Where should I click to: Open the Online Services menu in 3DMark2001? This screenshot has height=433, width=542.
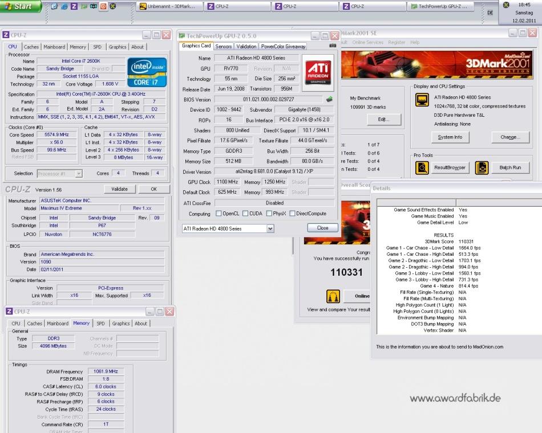coord(368,42)
